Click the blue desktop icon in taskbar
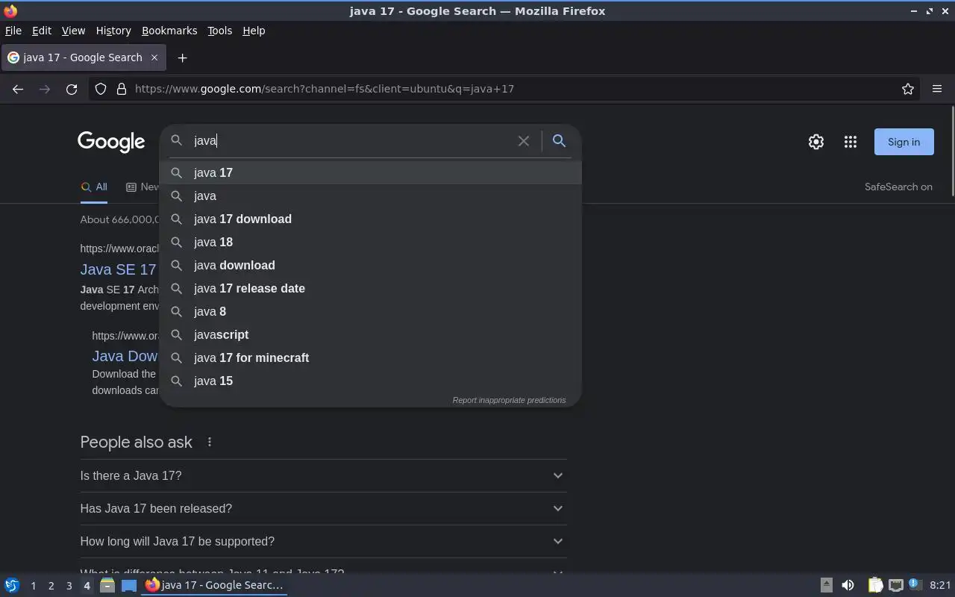 coord(129,585)
